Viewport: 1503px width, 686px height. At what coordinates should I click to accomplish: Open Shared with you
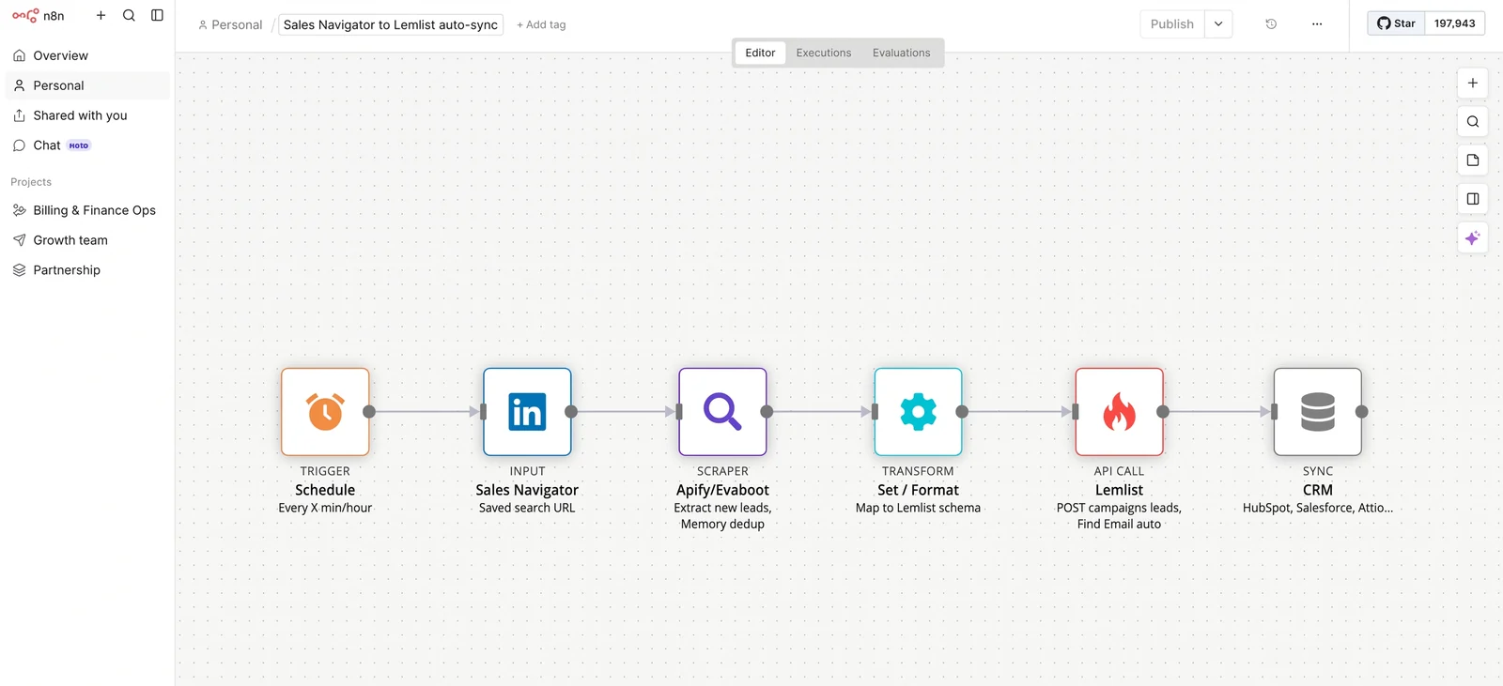(87, 115)
